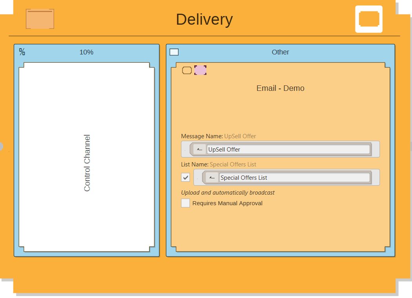
Task: Click the pencil icon beside the UpSell Offer field
Action: [200, 149]
